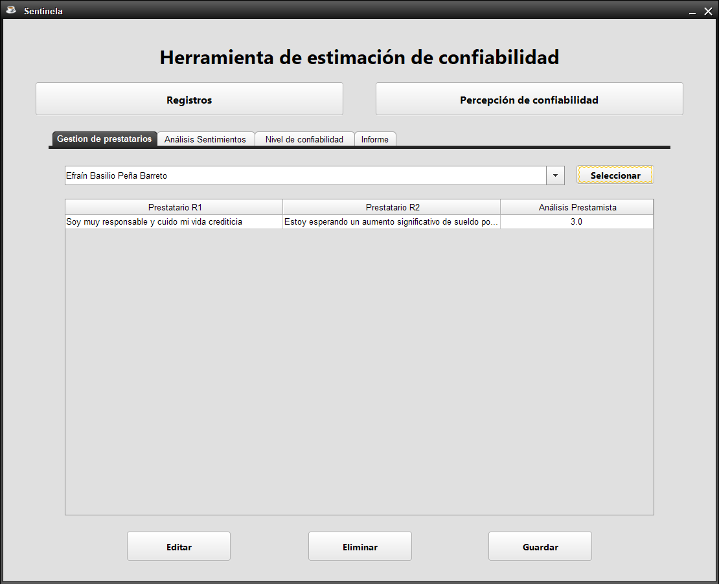The image size is (719, 584).
Task: Click the Análisis Prestamista column header
Action: coord(577,207)
